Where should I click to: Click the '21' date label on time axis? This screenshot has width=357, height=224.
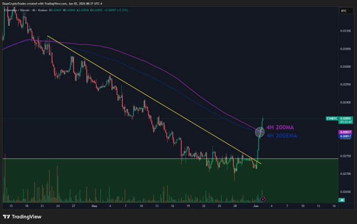[42, 206]
